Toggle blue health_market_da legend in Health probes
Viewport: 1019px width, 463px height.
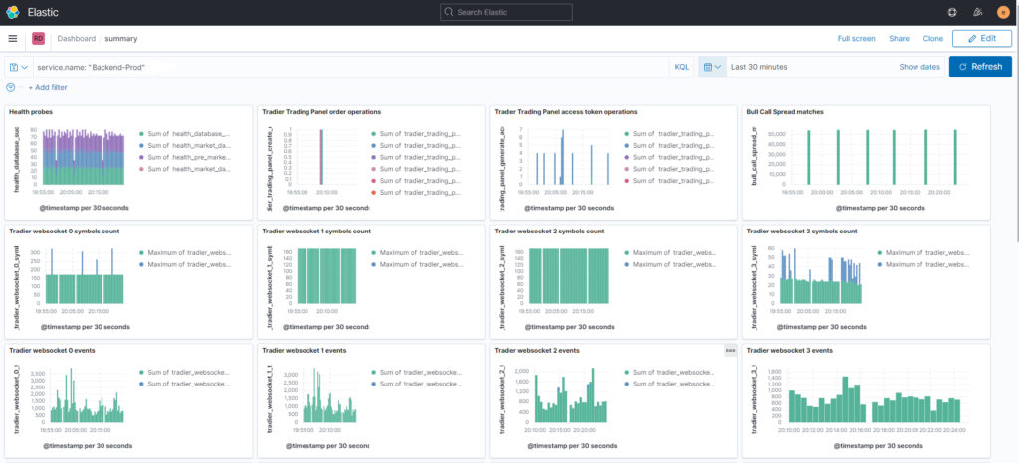click(185, 145)
